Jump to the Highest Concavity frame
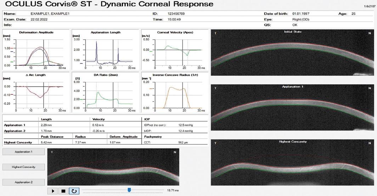Screen dimensions: 377x196 pyautogui.click(x=24, y=167)
